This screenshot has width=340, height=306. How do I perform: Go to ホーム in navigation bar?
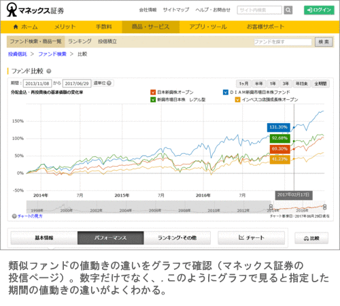click(x=25, y=27)
